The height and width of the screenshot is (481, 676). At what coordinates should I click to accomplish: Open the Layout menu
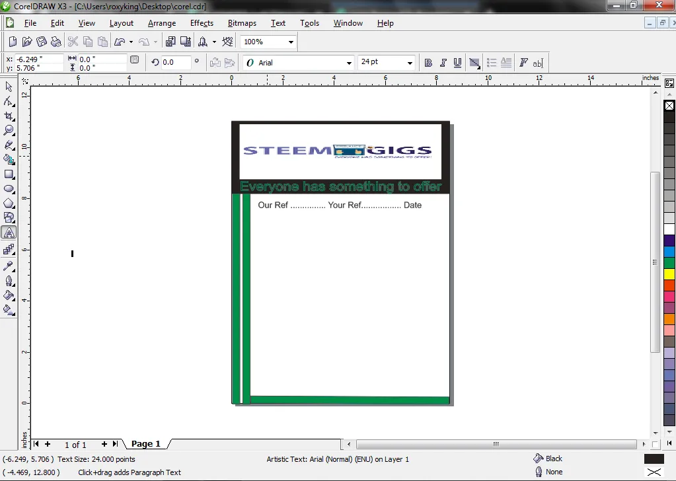tap(121, 23)
